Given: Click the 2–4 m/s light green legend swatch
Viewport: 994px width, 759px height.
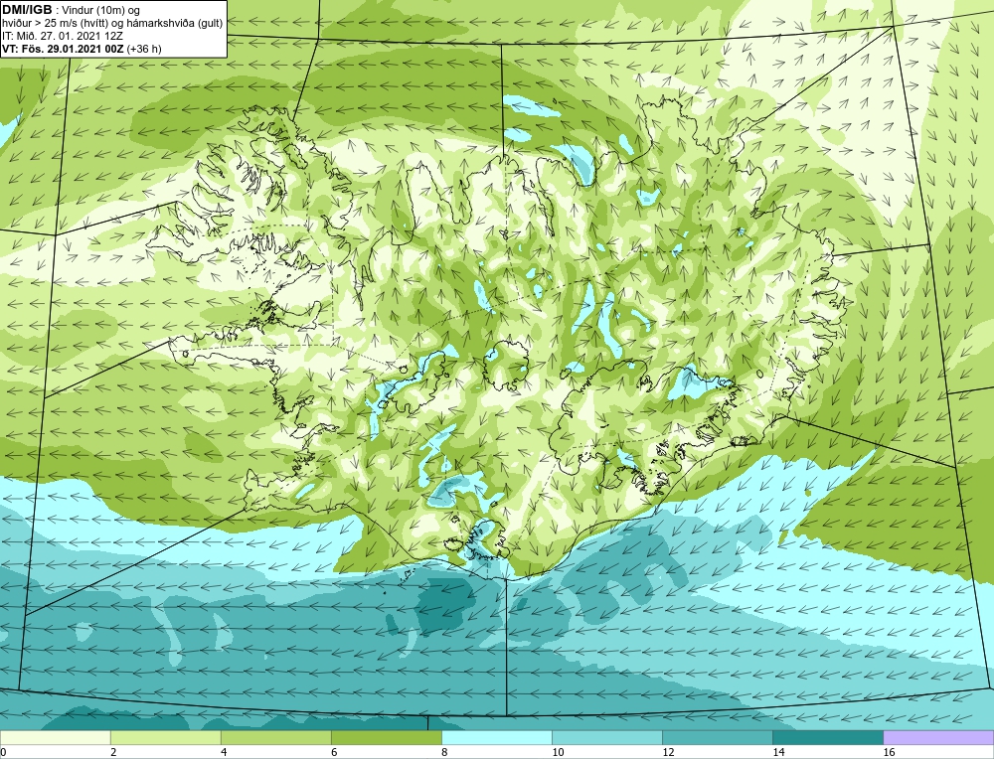Looking at the screenshot, I should [x=165, y=737].
